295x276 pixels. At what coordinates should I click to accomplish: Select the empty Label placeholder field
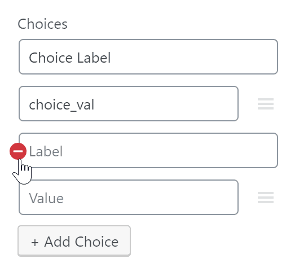148,150
